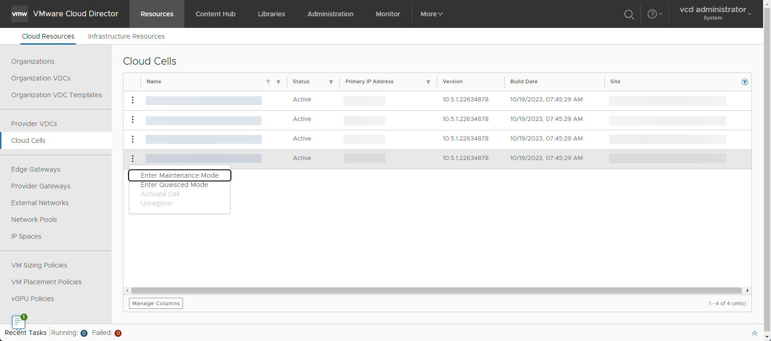771x341 pixels.
Task: Click the Cloud Cells page heading
Action: pos(149,61)
